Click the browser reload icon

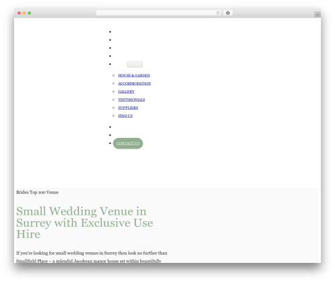218,13
